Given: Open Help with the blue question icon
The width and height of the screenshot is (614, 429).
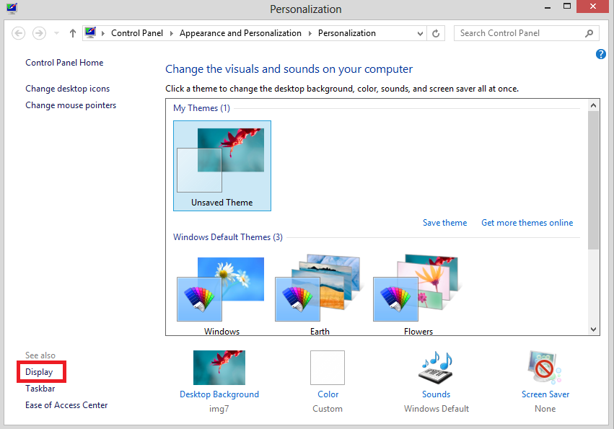Looking at the screenshot, I should (x=601, y=54).
